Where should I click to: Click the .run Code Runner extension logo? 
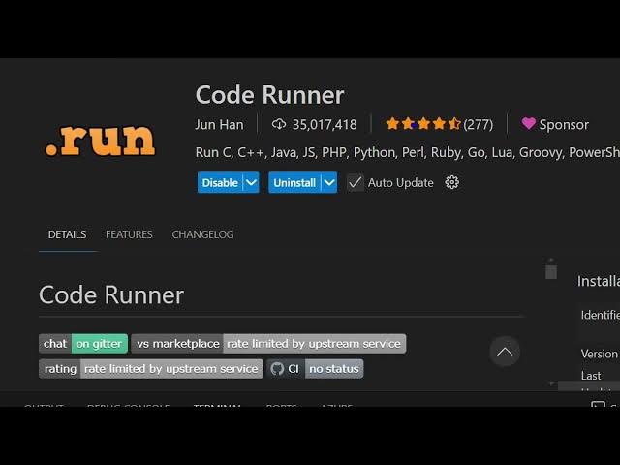(x=101, y=140)
